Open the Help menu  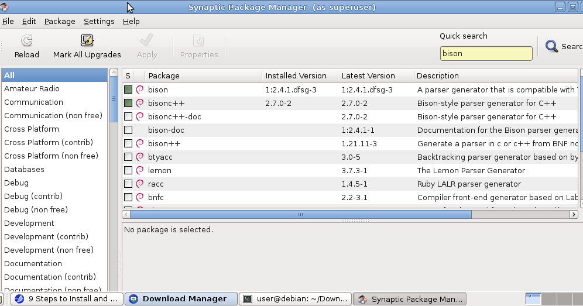tap(131, 22)
